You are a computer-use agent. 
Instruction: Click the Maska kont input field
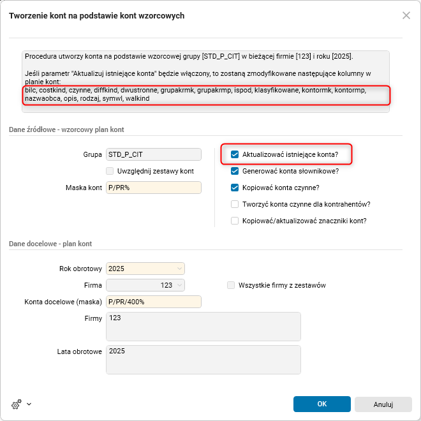[x=153, y=188]
